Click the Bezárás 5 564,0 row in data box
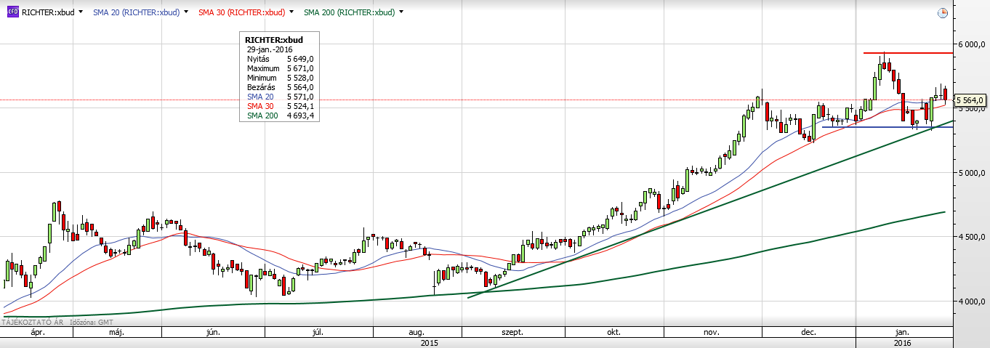 coord(280,87)
